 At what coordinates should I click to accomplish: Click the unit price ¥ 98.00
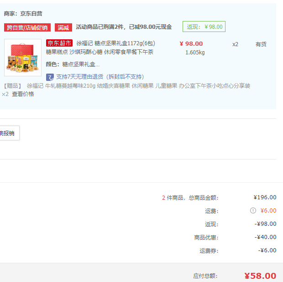[191, 44]
